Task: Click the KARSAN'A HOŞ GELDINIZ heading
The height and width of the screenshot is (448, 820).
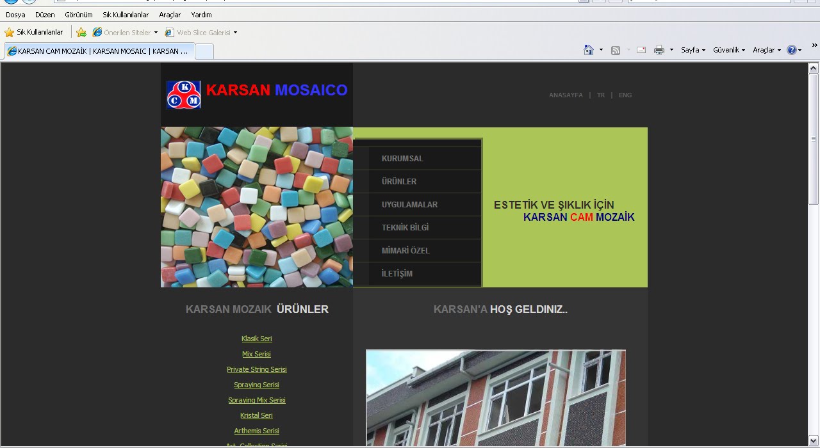Action: (x=500, y=310)
